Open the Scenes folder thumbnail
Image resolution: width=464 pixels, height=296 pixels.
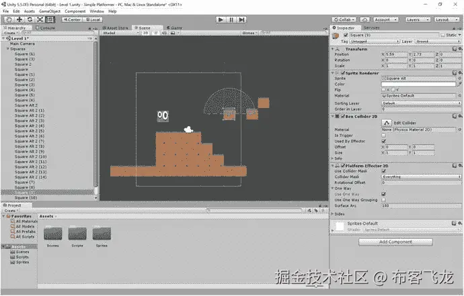click(53, 233)
